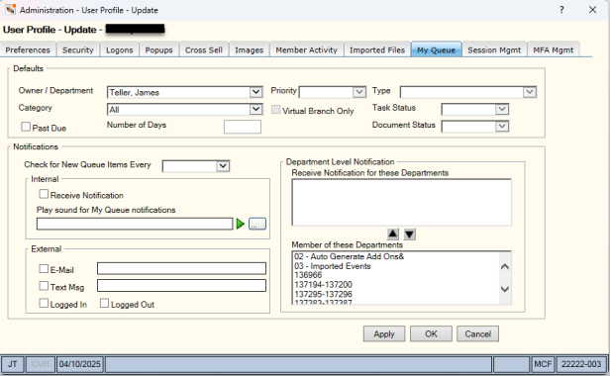Screen dimensions: 610x376
Task: Toggle the E-Mail notification checkbox
Action: pyautogui.click(x=44, y=269)
